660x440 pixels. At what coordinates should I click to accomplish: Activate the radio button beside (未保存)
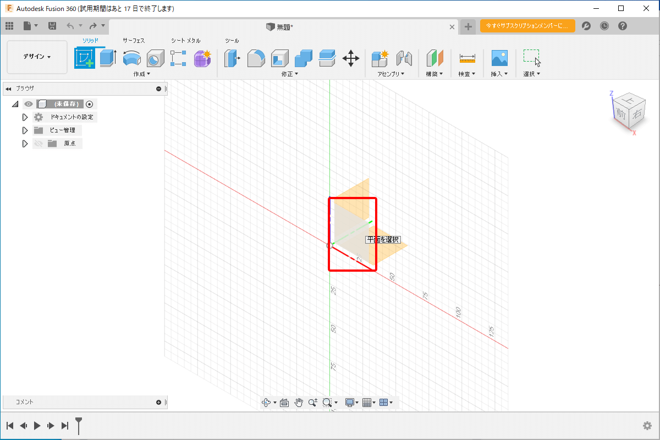(90, 104)
